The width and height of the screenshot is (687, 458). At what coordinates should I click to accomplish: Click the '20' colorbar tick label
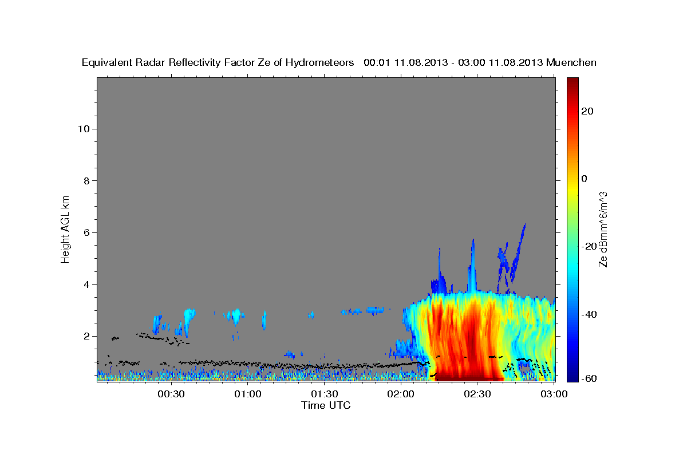click(x=587, y=111)
